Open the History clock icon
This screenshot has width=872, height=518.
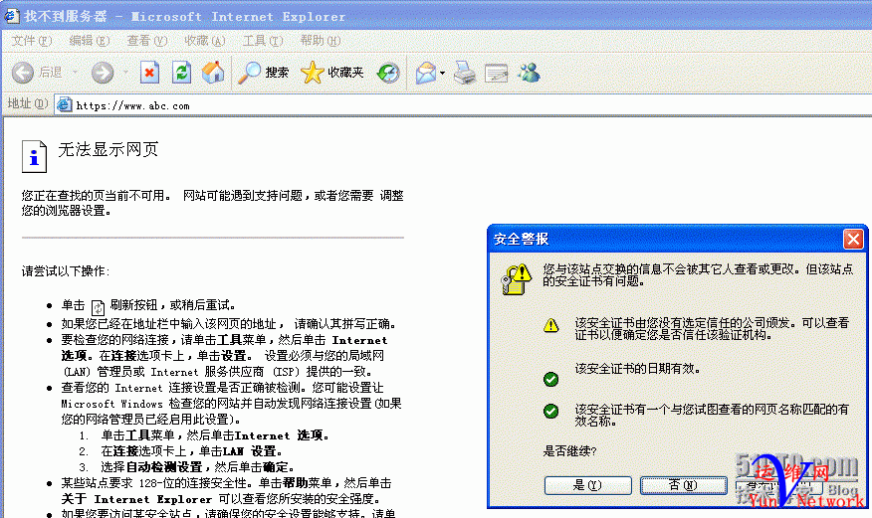coord(388,73)
